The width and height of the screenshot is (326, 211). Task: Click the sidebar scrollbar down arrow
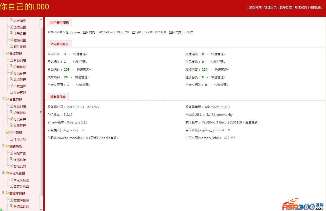click(x=41, y=209)
